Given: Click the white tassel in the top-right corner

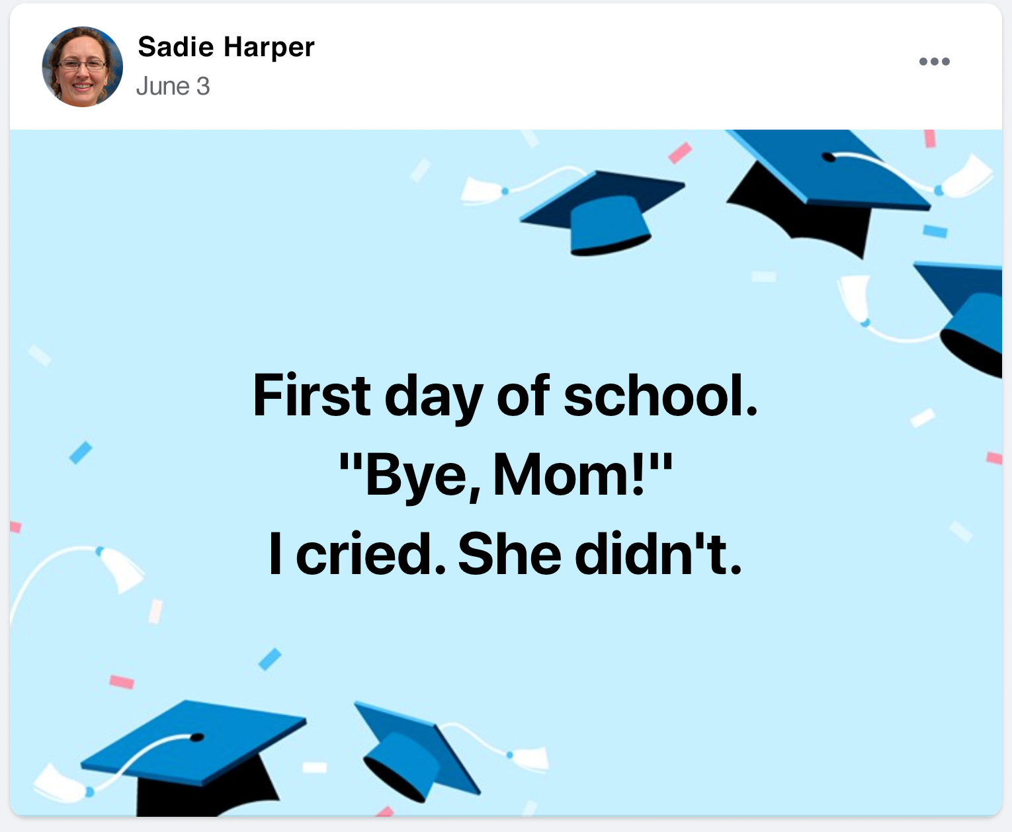Looking at the screenshot, I should (967, 175).
